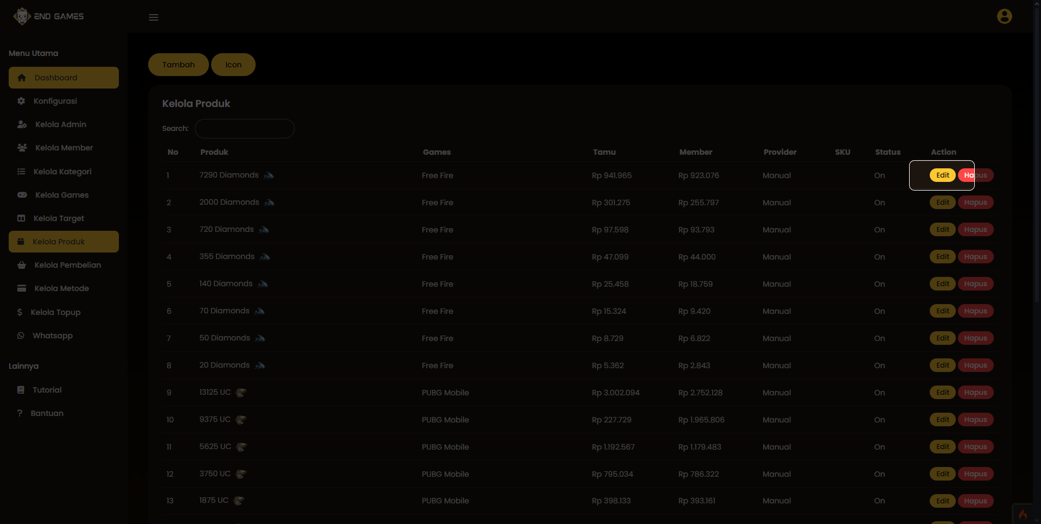
Task: Click the Kelola Admin user icon
Action: pyautogui.click(x=22, y=124)
